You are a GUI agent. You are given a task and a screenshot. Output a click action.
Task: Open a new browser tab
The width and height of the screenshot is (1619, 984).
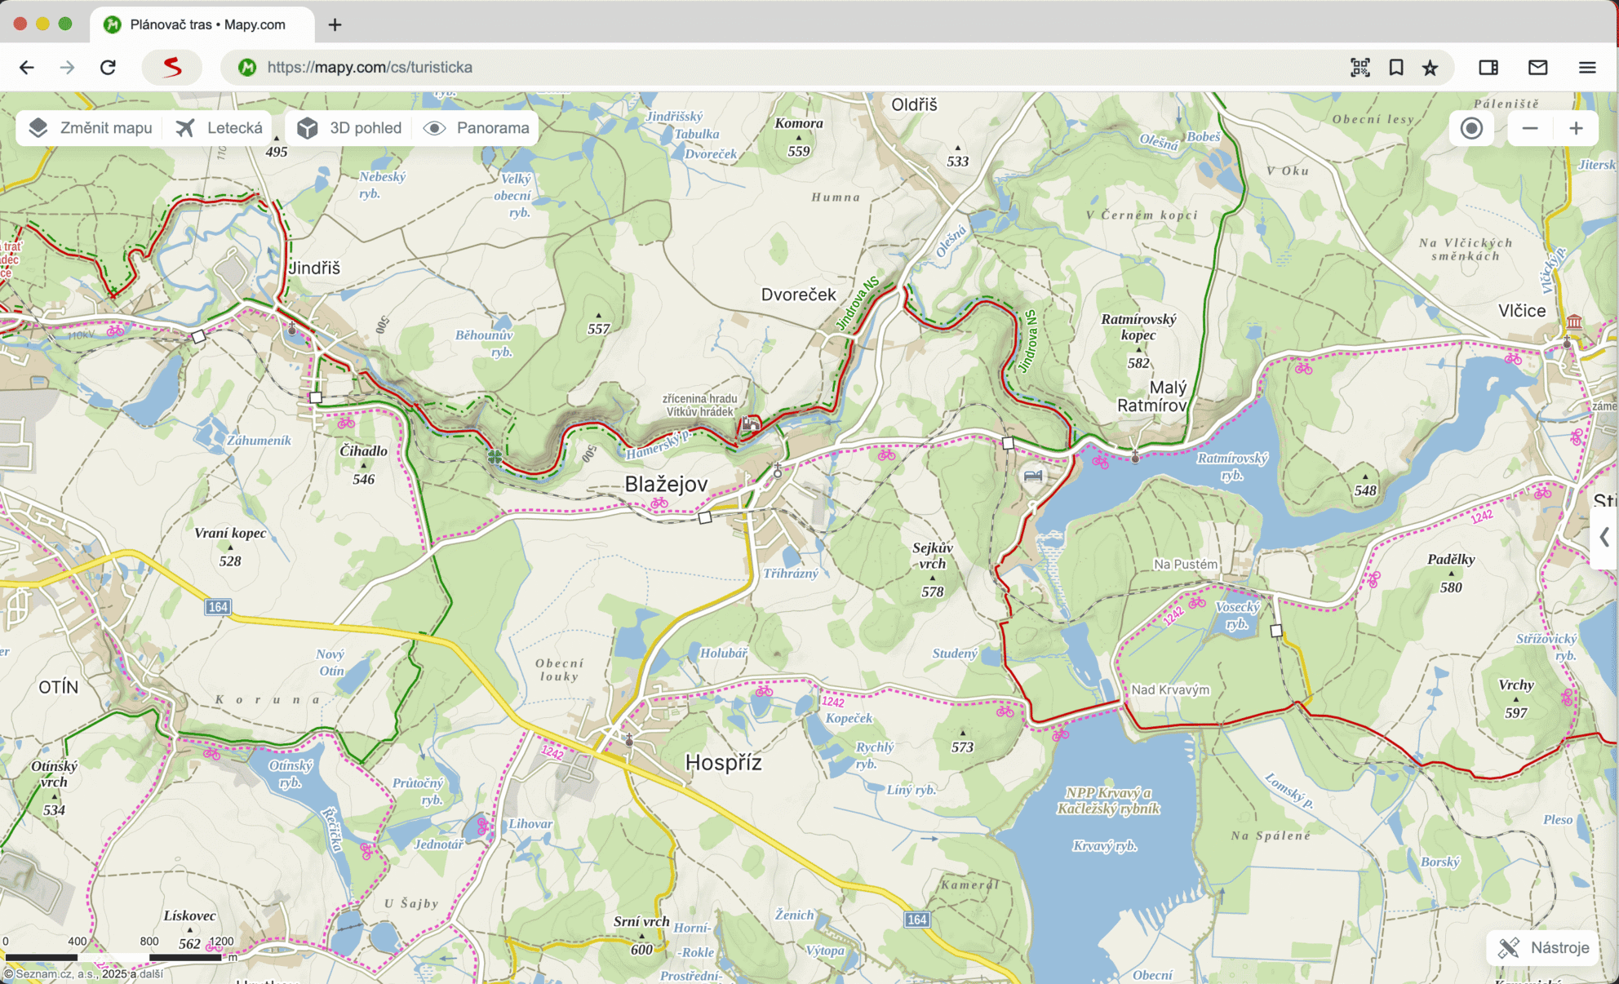[335, 24]
